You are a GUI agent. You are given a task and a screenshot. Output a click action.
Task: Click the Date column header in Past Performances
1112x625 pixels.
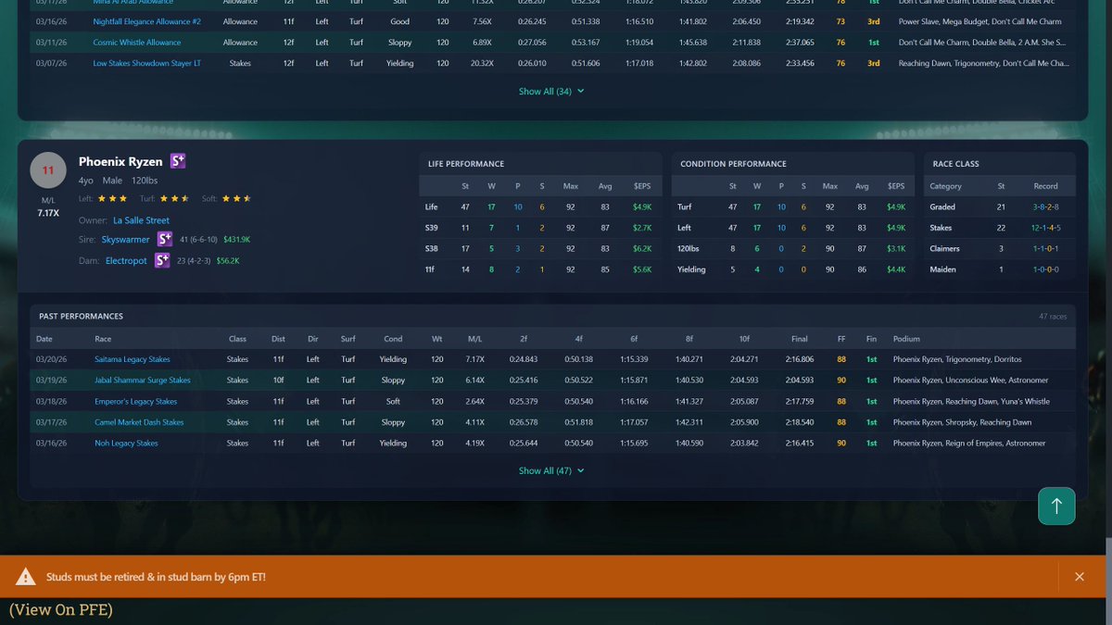coord(44,339)
